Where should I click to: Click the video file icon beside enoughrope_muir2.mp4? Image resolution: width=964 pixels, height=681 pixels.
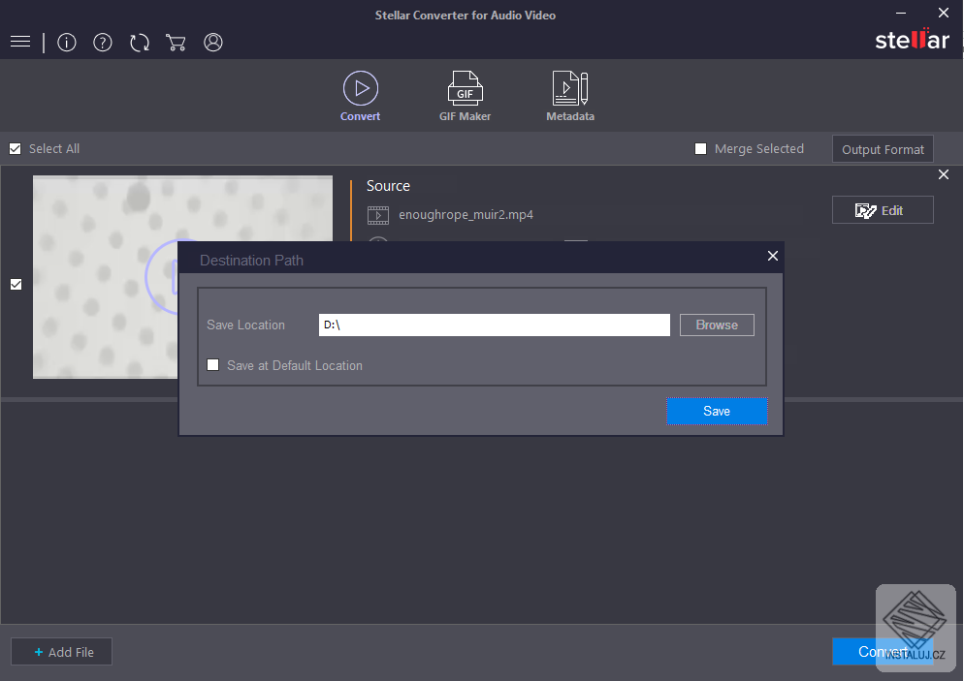coord(378,215)
